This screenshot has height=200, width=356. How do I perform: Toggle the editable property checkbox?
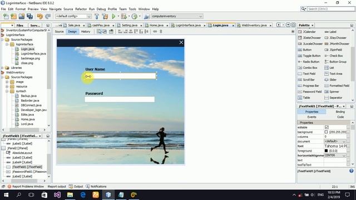click(327, 127)
